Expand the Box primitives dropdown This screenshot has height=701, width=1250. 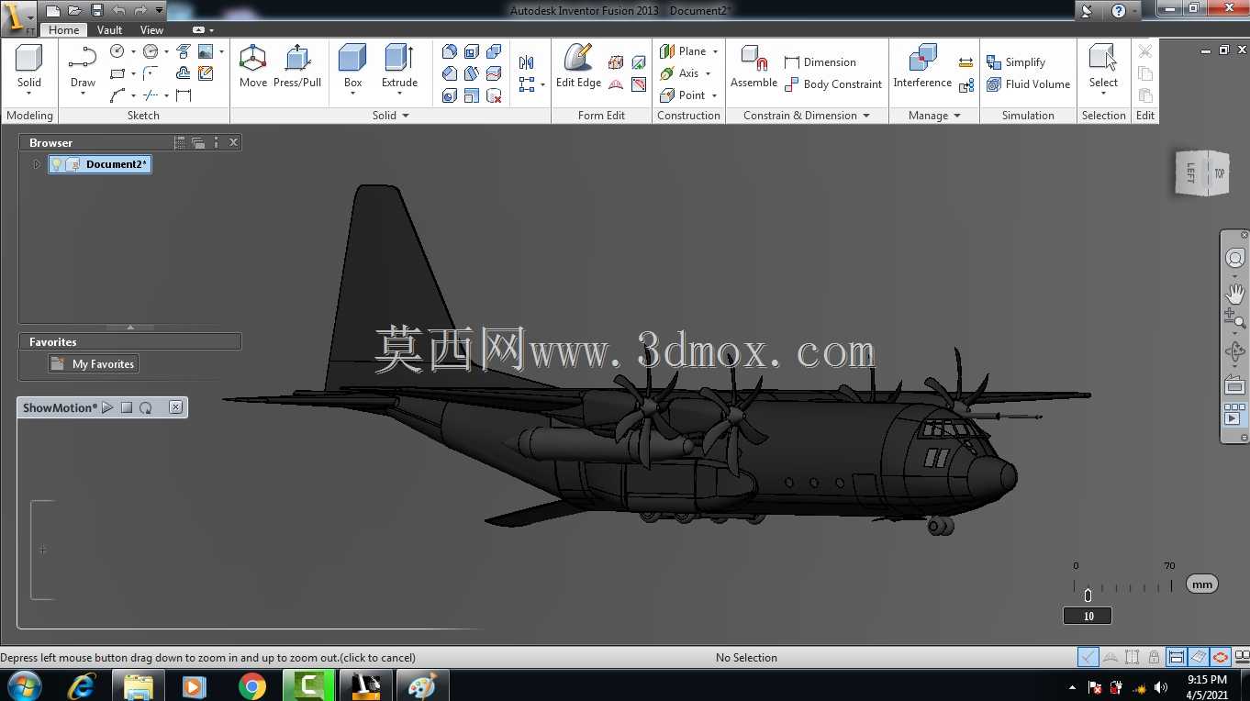point(353,94)
